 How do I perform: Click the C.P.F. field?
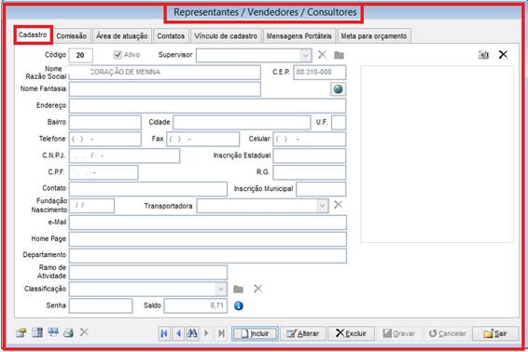click(104, 172)
